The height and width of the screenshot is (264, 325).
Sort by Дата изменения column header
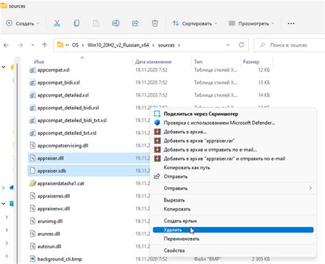(153, 62)
